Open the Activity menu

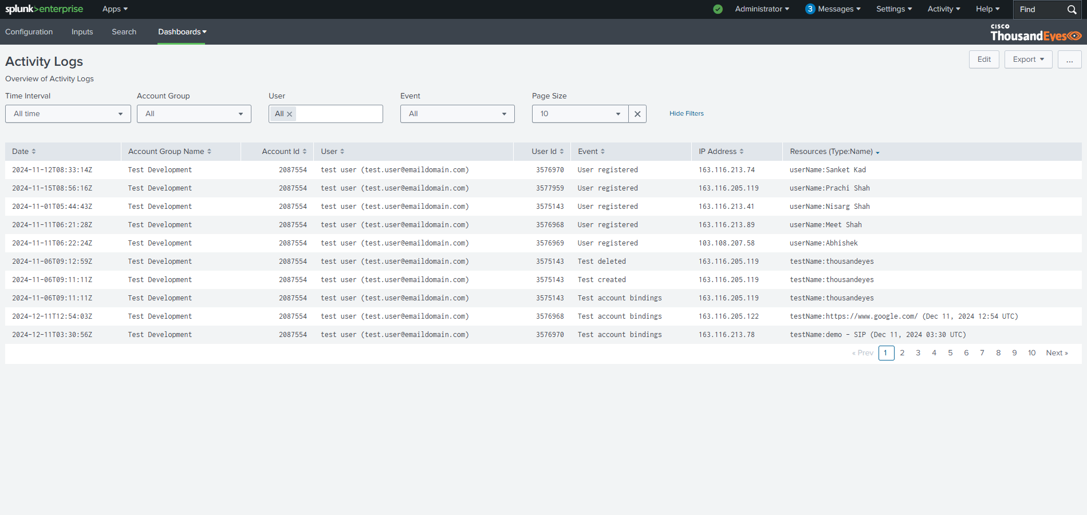pyautogui.click(x=944, y=9)
